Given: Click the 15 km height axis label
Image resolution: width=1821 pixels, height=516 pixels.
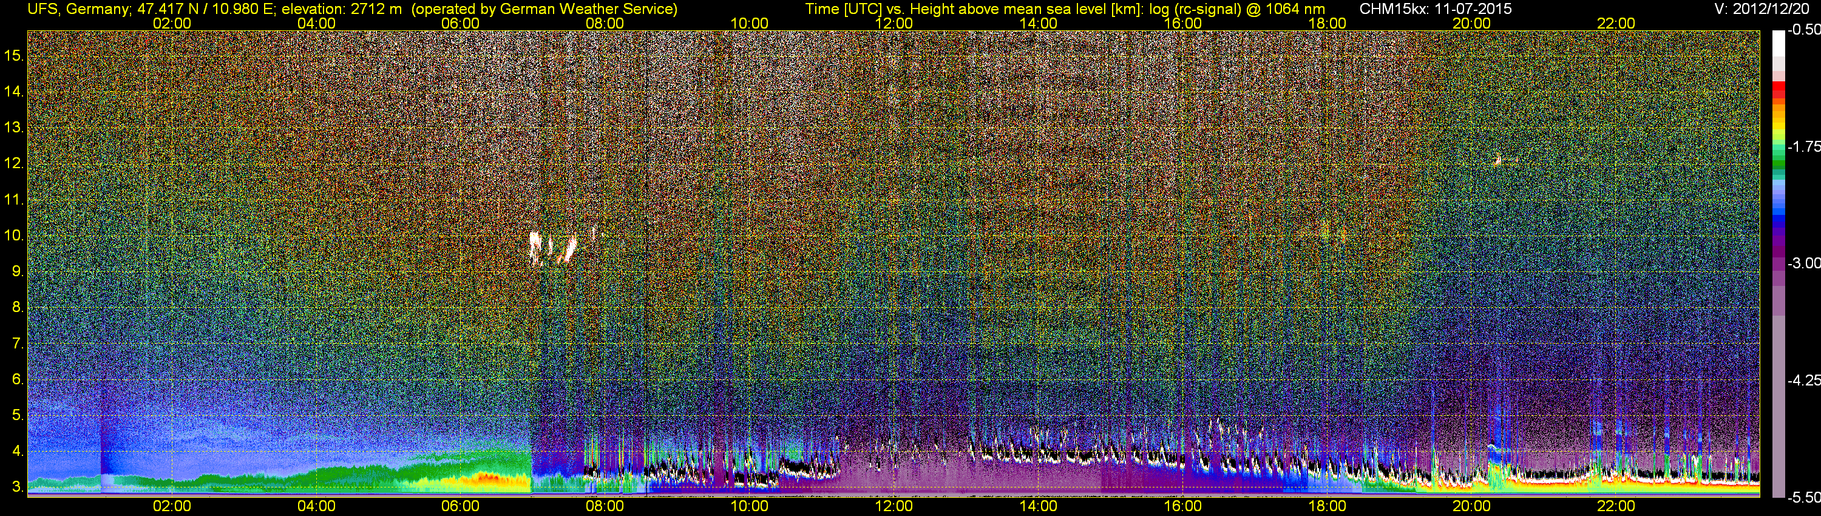Looking at the screenshot, I should point(14,55).
